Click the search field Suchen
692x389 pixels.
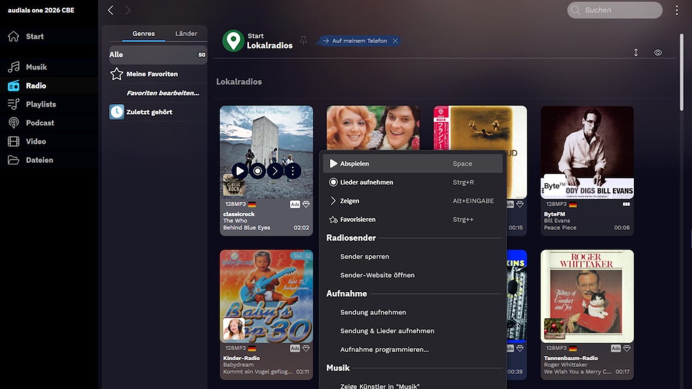pyautogui.click(x=614, y=10)
